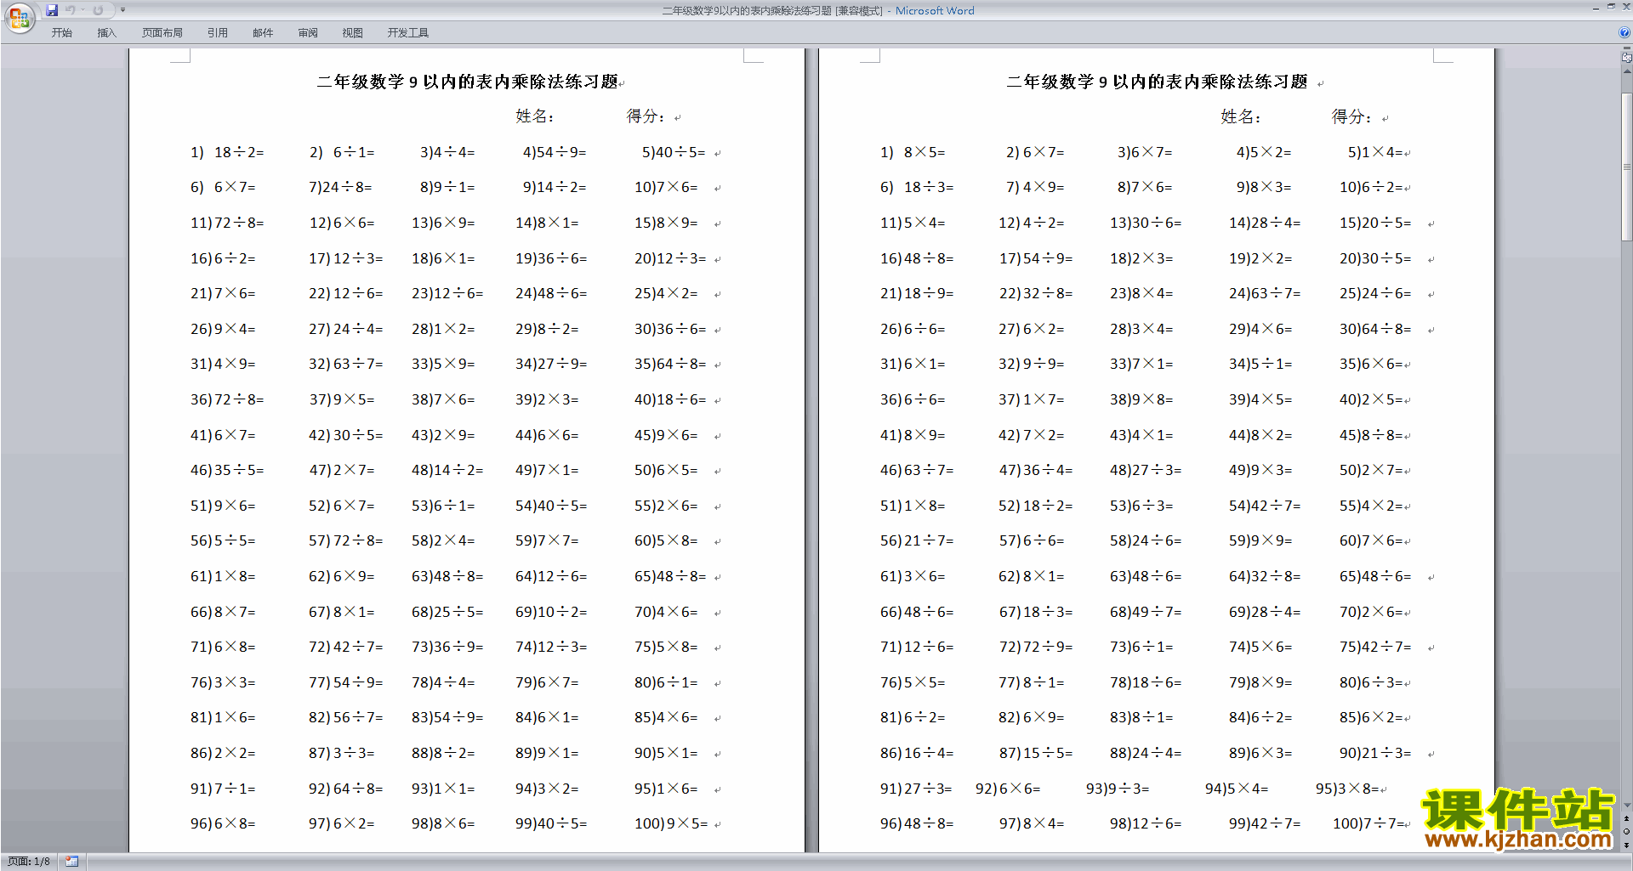This screenshot has height=871, width=1633.
Task: Click problem 99)42÷7= on right page
Action: click(1265, 823)
